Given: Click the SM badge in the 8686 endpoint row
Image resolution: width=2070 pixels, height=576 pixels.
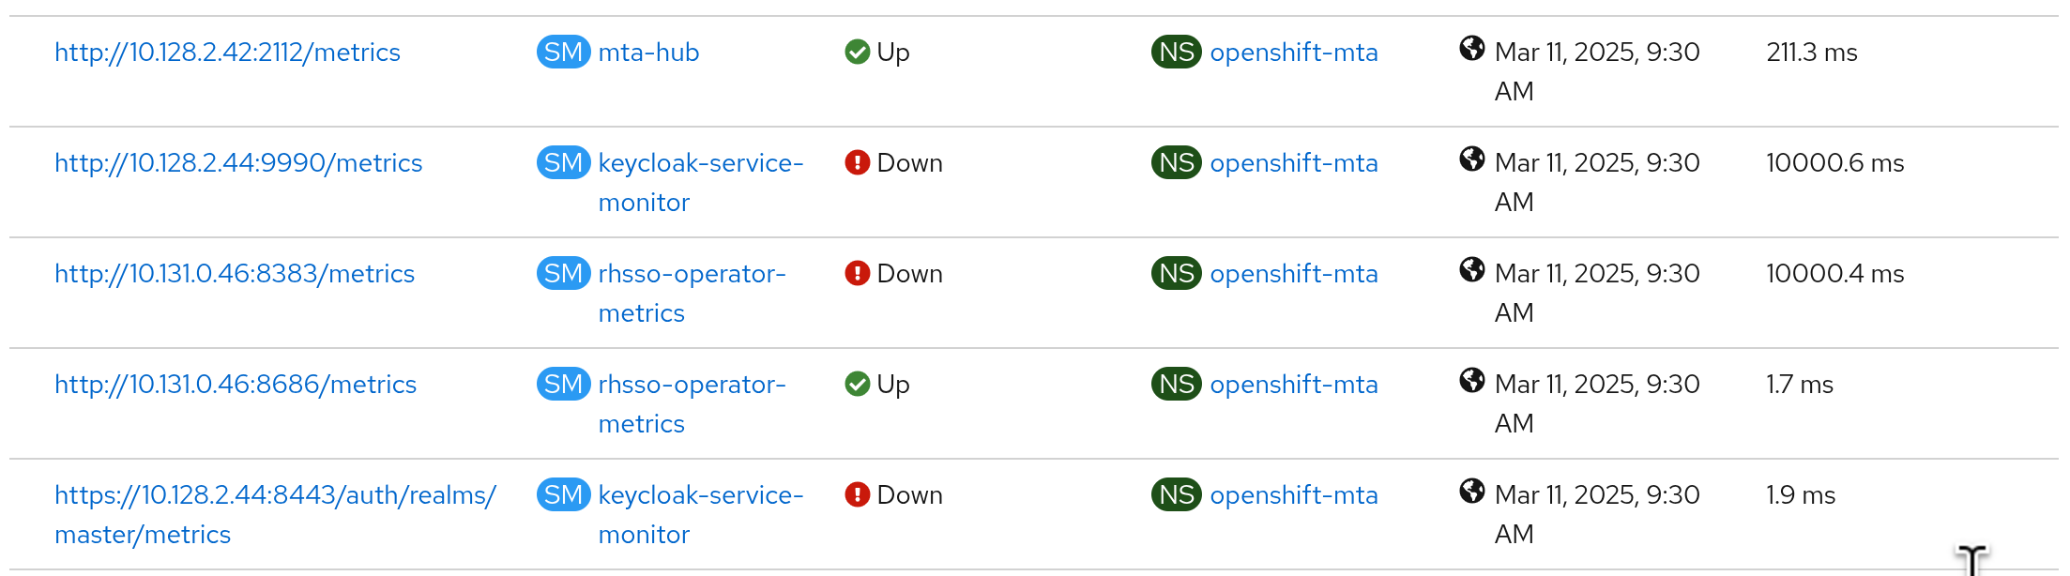Looking at the screenshot, I should 563,385.
